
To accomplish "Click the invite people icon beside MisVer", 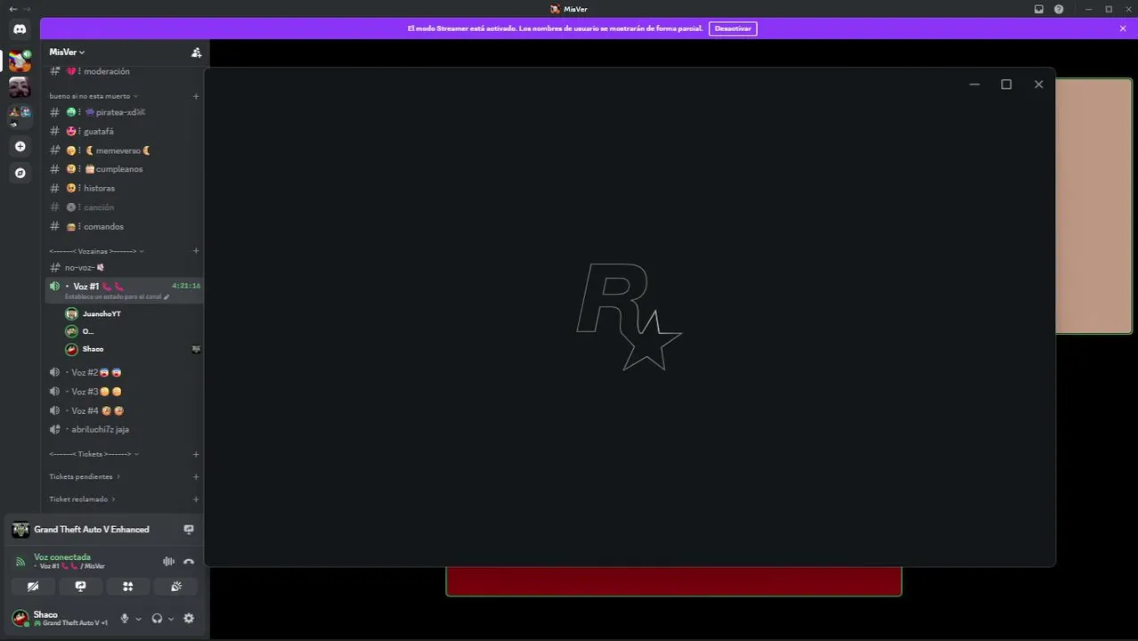I will (196, 53).
